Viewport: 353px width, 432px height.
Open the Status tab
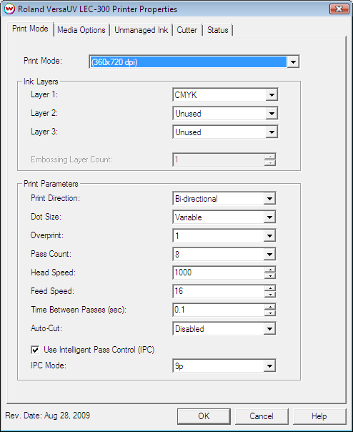pos(217,30)
